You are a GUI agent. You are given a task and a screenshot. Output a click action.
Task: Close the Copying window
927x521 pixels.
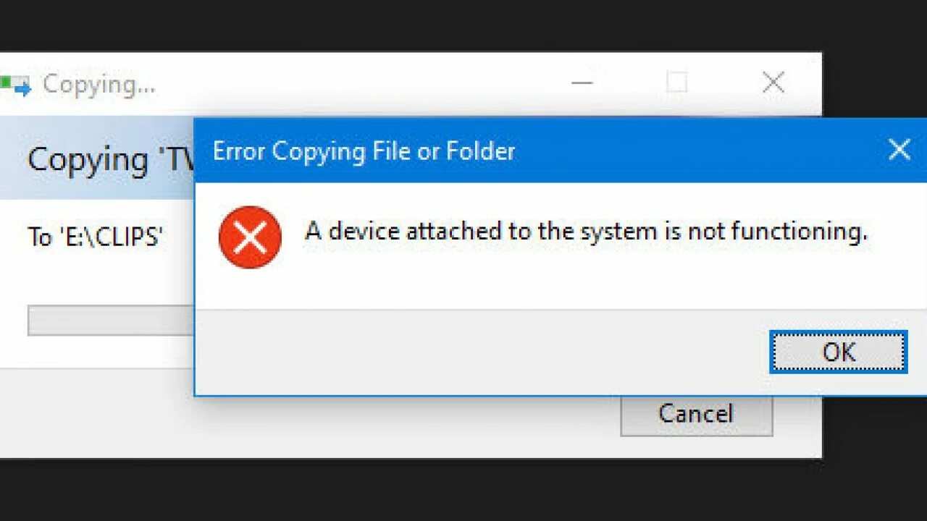click(x=773, y=82)
